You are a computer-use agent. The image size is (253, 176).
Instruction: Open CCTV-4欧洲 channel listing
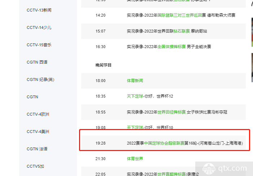(38, 114)
